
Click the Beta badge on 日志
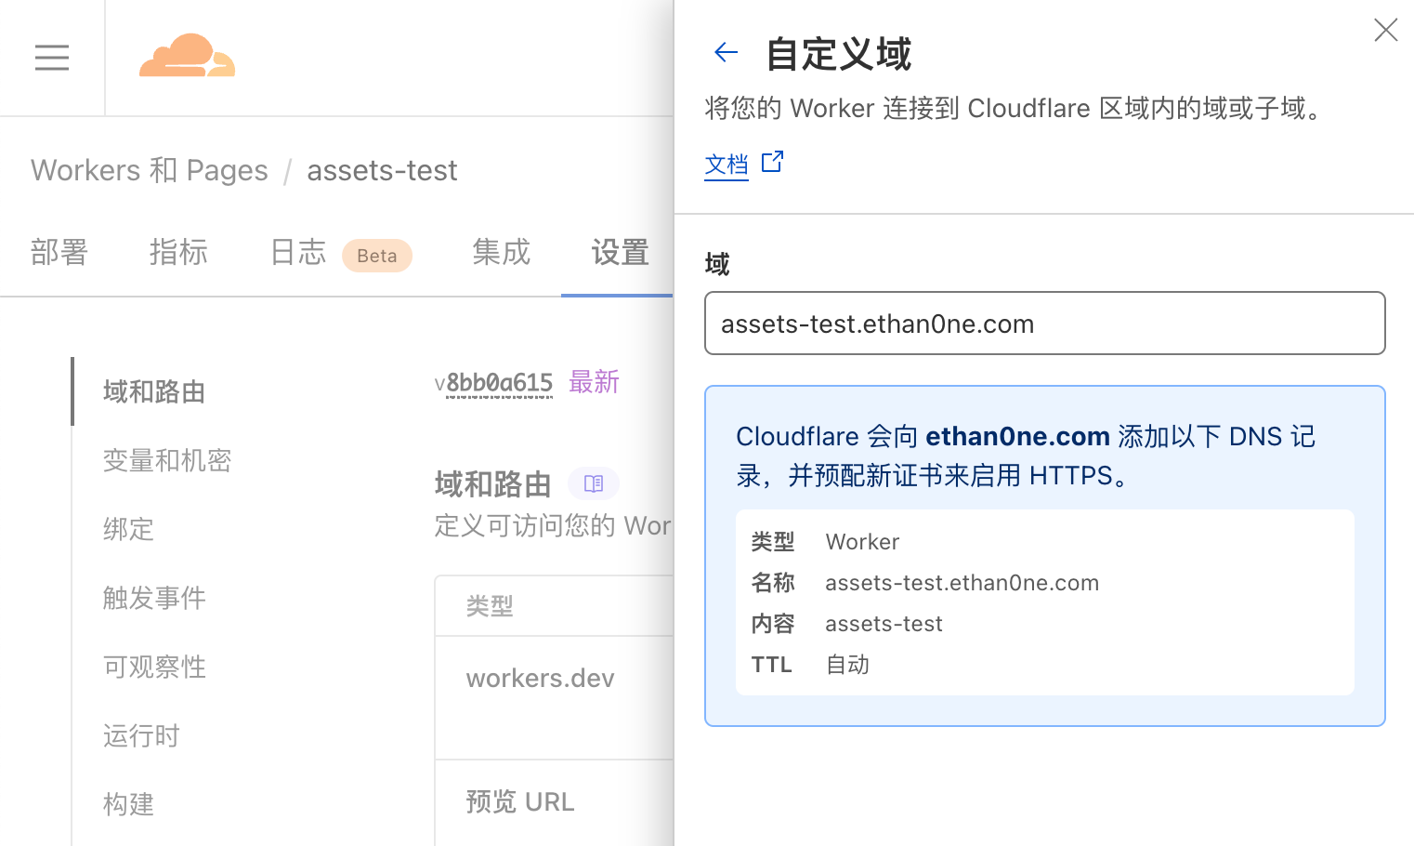click(377, 256)
